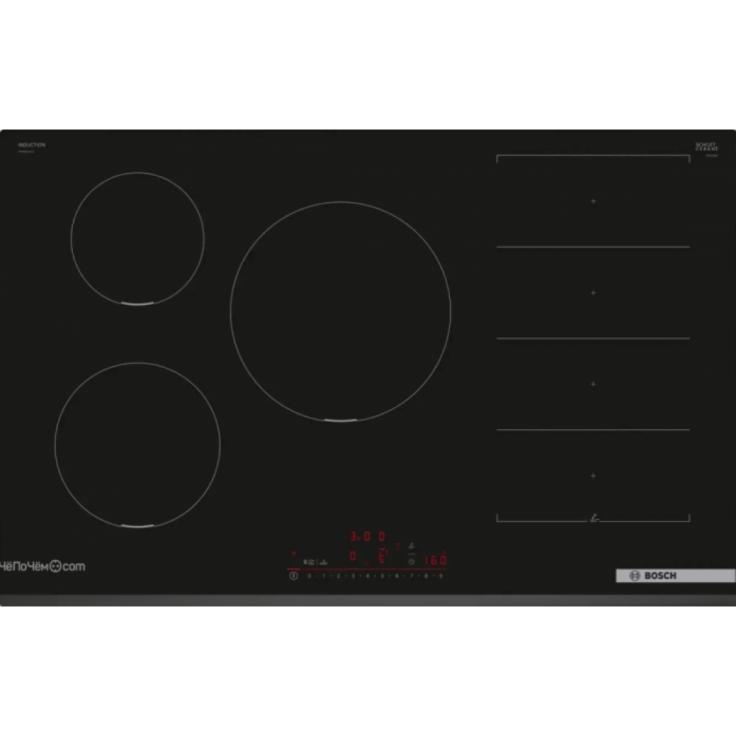Select power level 7 on the number strip

pos(411,576)
